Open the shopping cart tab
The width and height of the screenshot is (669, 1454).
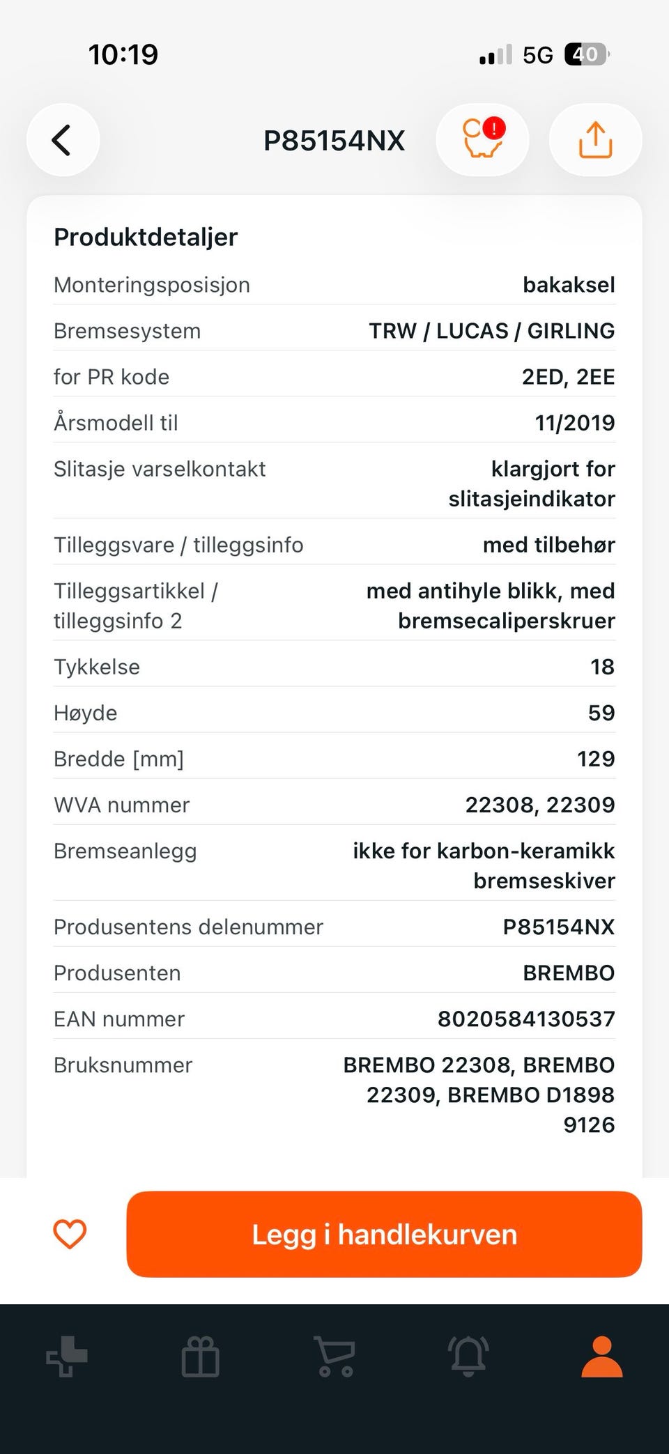(335, 1356)
